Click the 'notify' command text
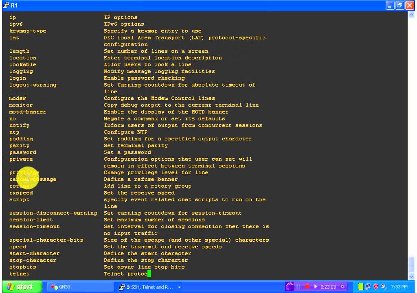 (x=20, y=125)
